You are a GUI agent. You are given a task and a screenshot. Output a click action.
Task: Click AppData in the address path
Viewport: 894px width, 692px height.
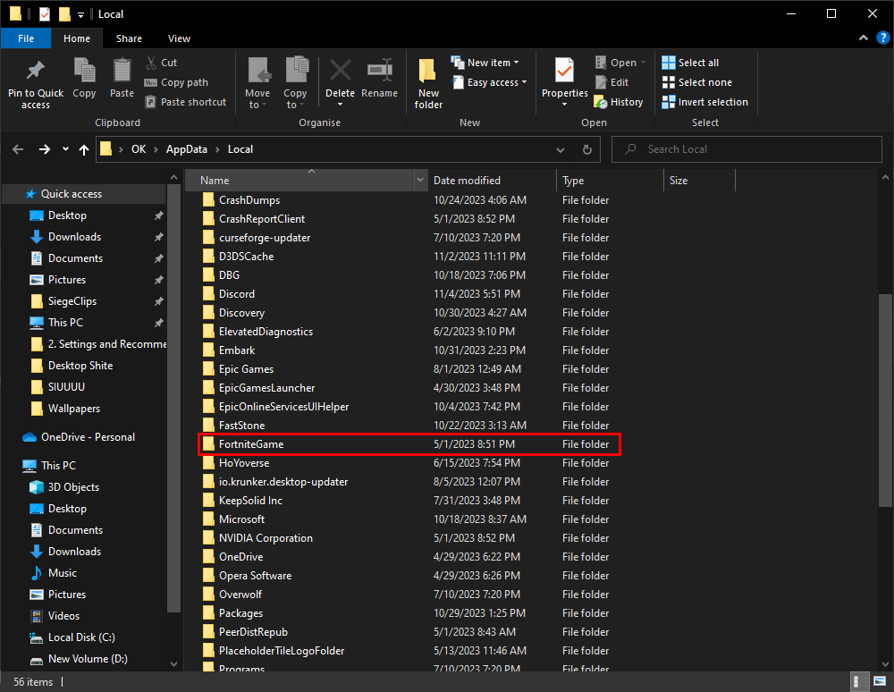[187, 149]
